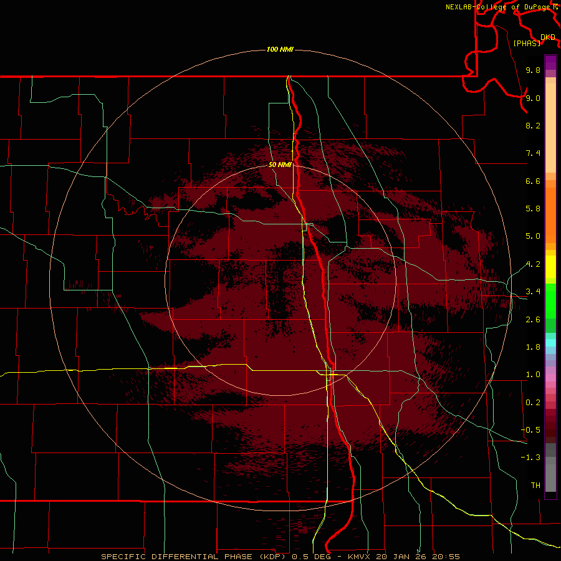Image resolution: width=561 pixels, height=561 pixels.
Task: Click the "TH" threshold label on the scale
Action: tap(535, 486)
